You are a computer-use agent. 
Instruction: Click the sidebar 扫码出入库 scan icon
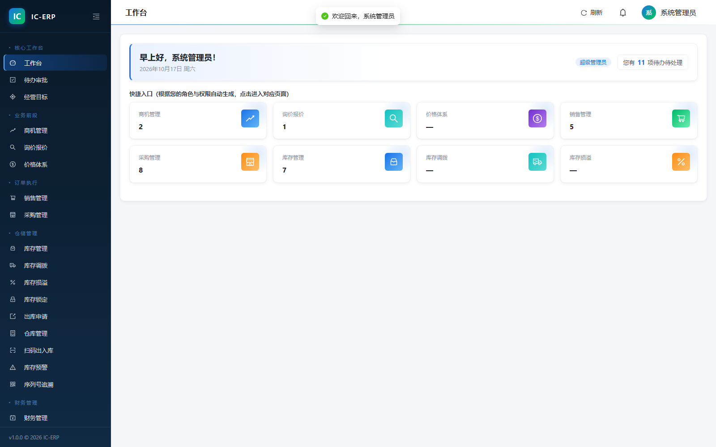13,350
